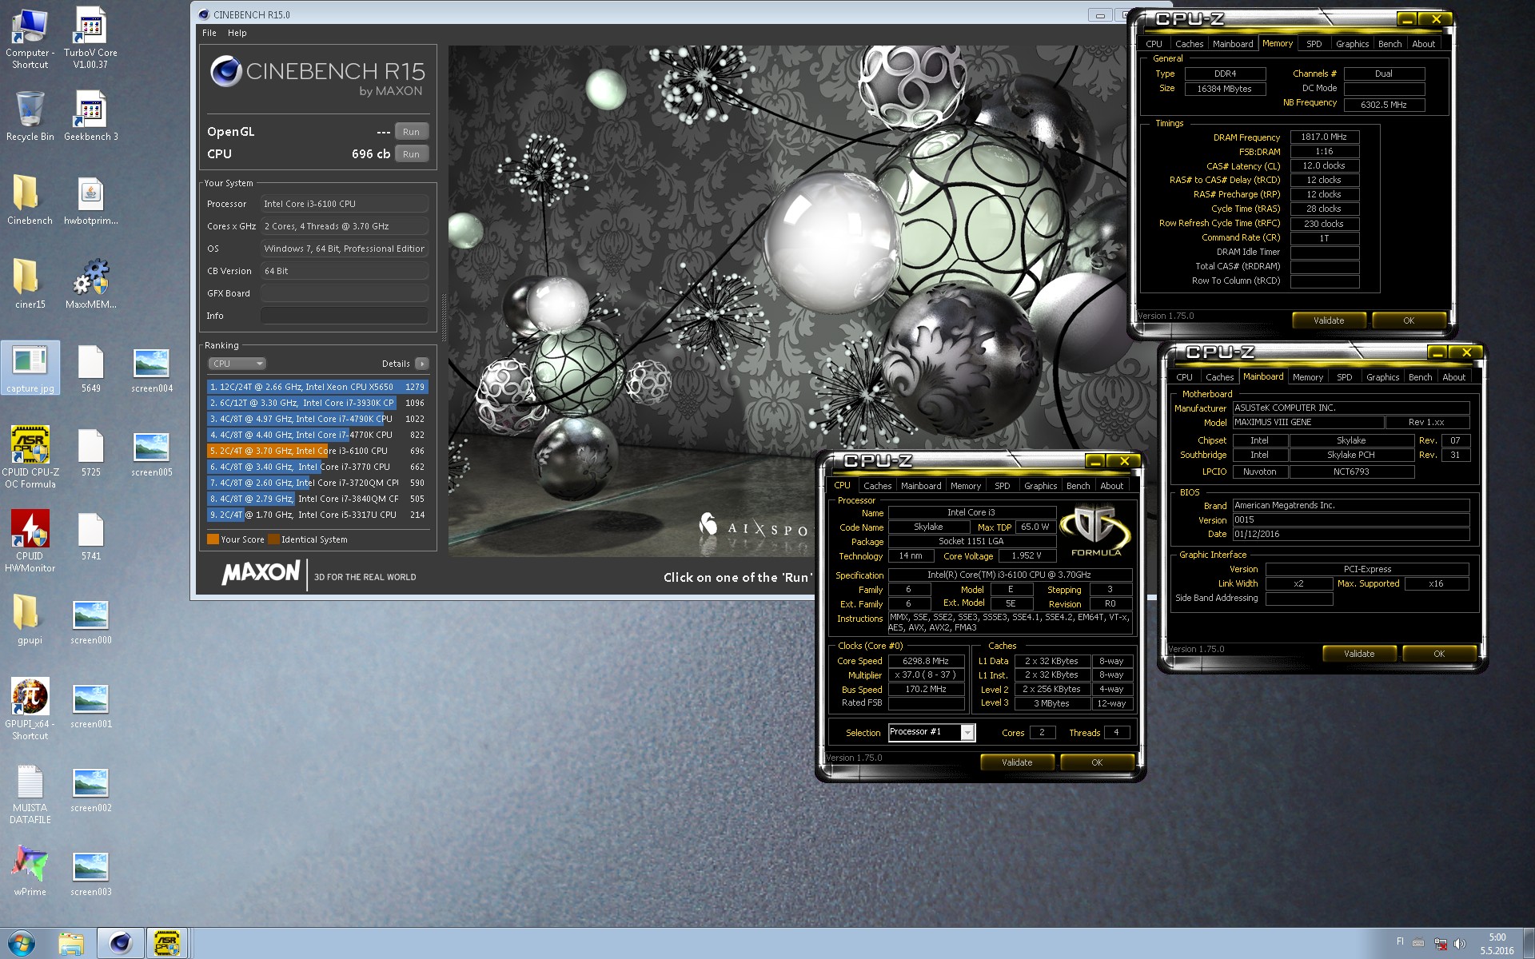
Task: Open Memory tab in front CPU-Z window
Action: coord(966,486)
